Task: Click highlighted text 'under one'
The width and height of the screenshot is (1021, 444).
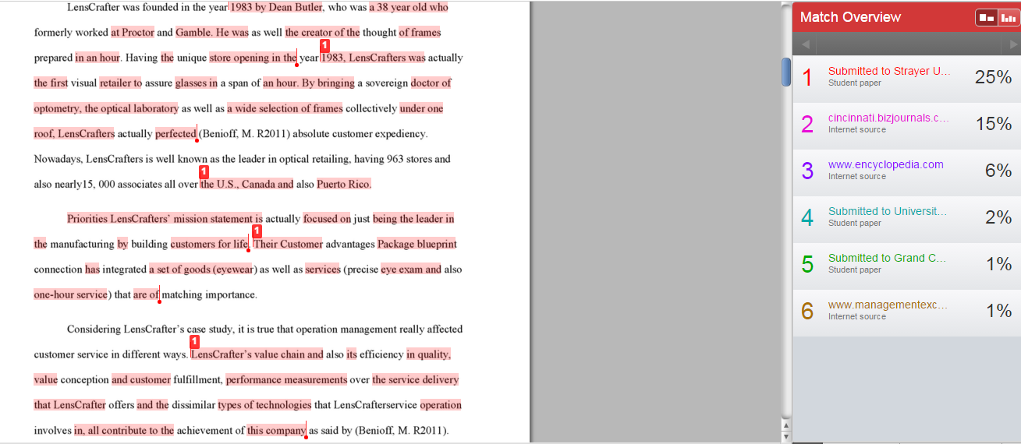Action: point(421,108)
